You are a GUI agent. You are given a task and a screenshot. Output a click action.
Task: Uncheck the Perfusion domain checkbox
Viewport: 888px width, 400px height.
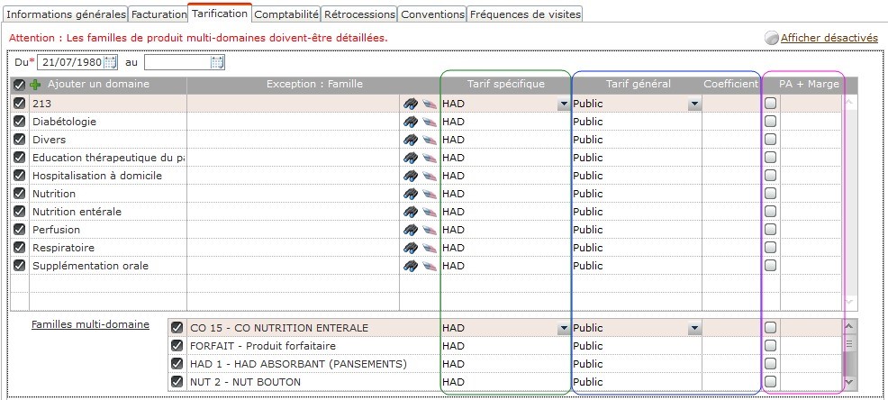[19, 230]
